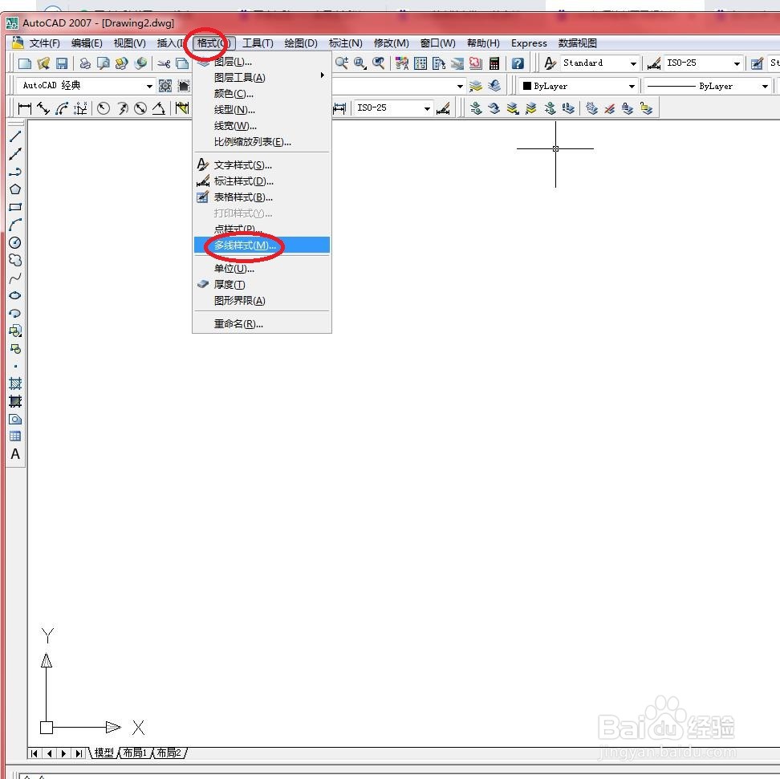Screen dimensions: 780x779
Task: Select the Construction Line tool
Action: 15,154
